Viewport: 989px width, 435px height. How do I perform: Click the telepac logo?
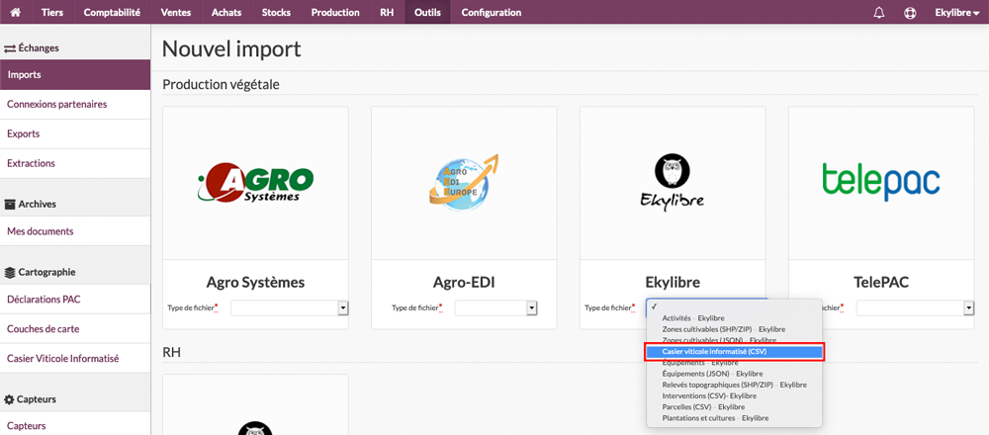[881, 181]
